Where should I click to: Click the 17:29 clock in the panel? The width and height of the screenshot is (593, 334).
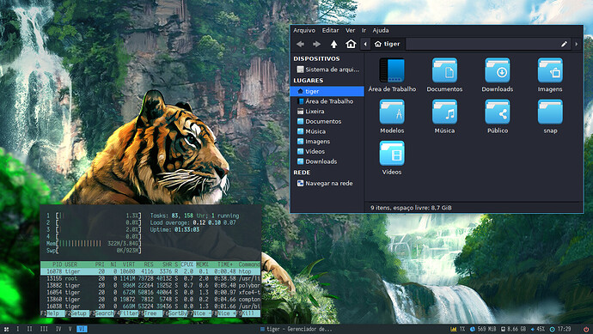(560, 329)
